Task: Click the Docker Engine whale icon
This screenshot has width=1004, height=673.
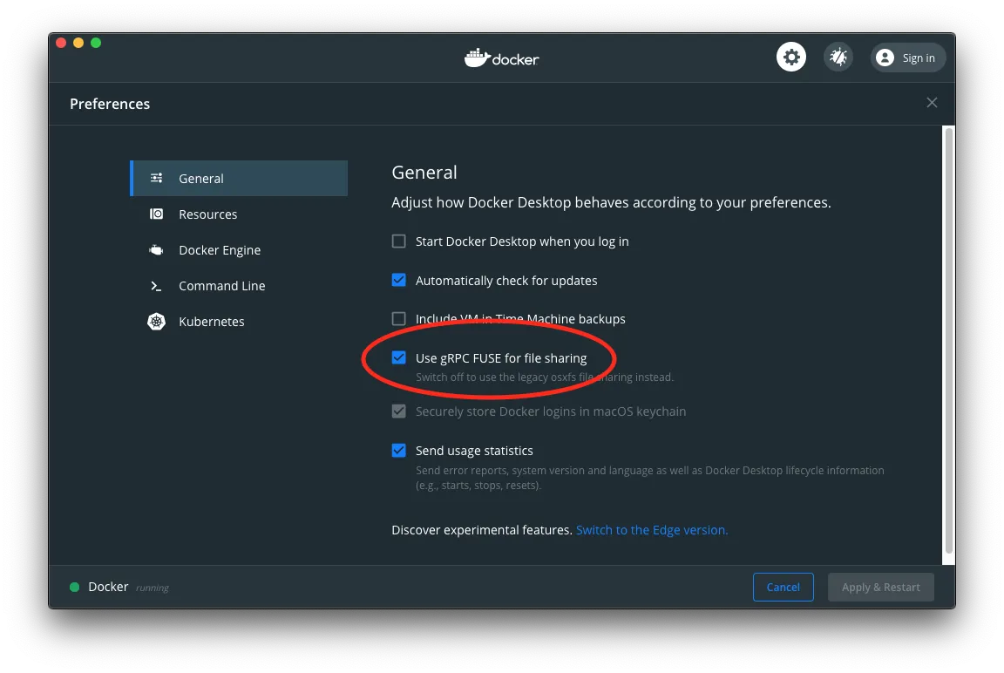Action: (x=156, y=249)
